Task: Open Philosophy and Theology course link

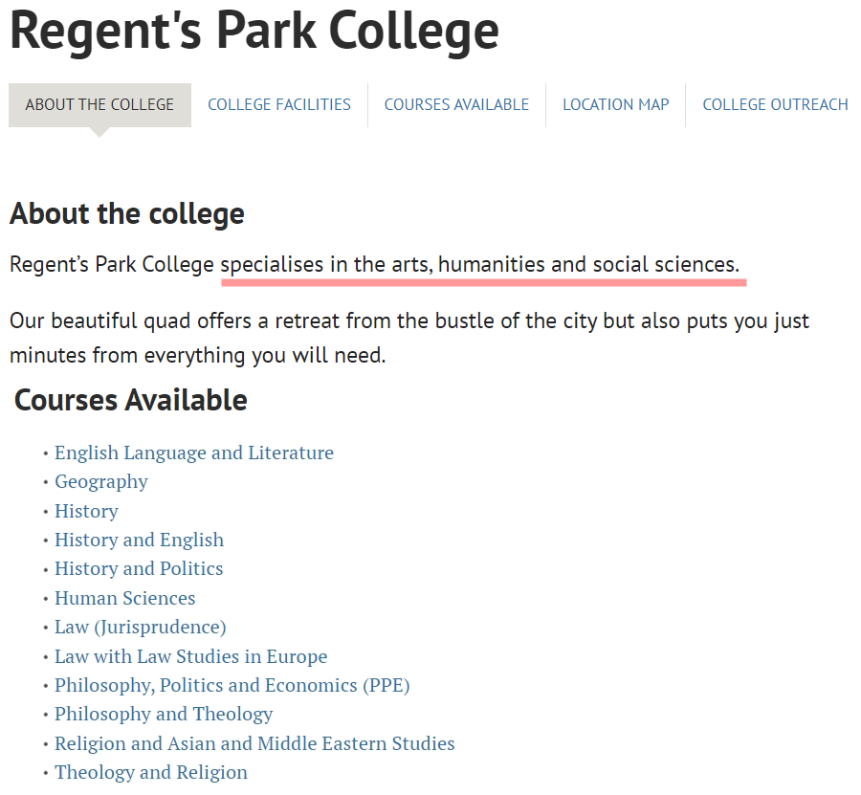Action: click(164, 715)
